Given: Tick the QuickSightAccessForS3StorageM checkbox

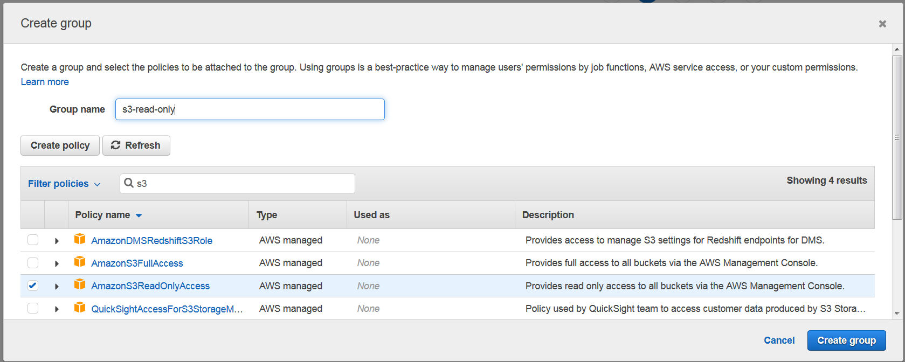Looking at the screenshot, I should (x=33, y=308).
